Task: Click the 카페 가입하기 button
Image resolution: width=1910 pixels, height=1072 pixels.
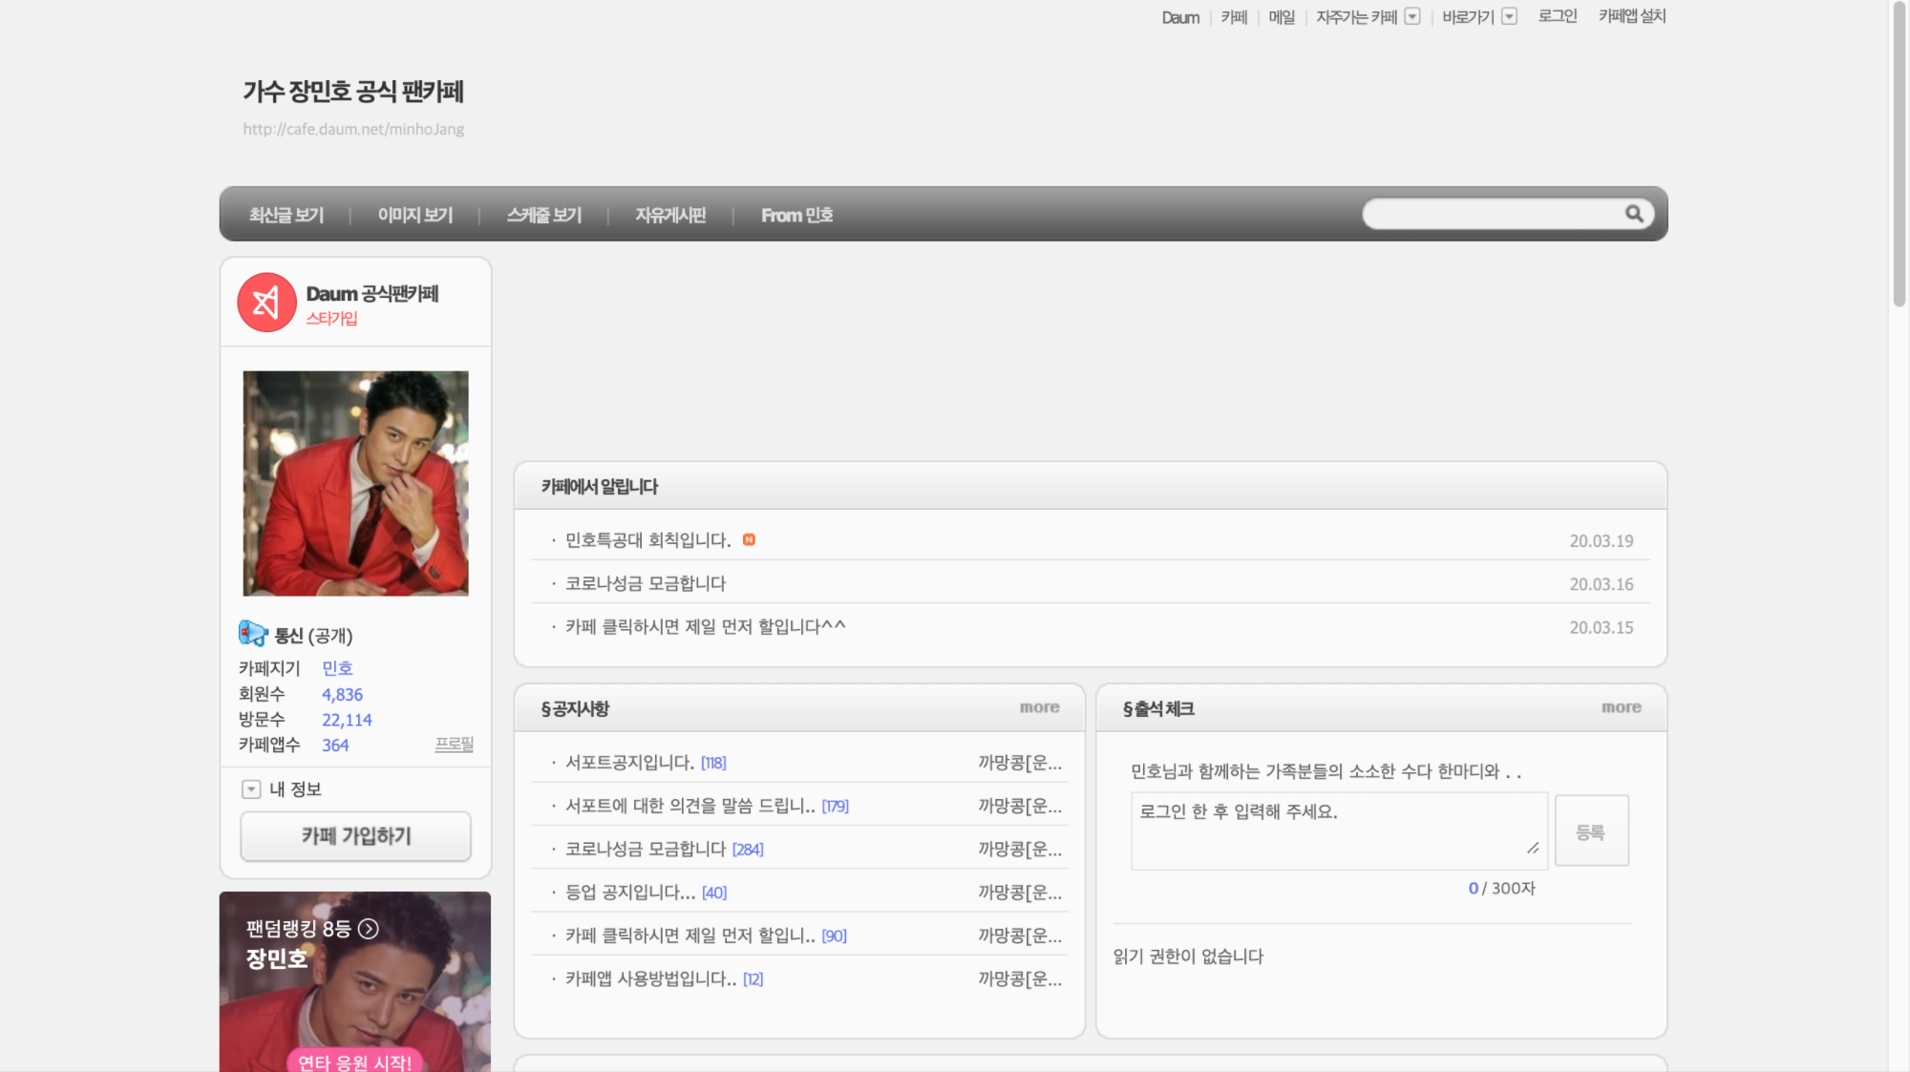Action: (x=355, y=836)
